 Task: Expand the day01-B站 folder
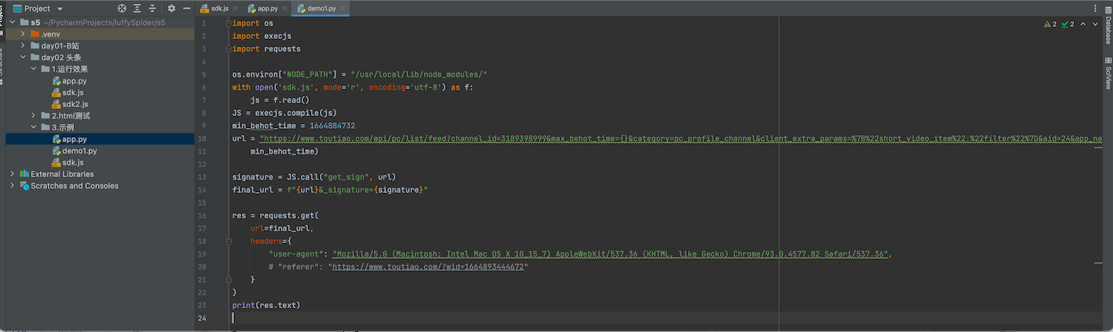tap(23, 46)
